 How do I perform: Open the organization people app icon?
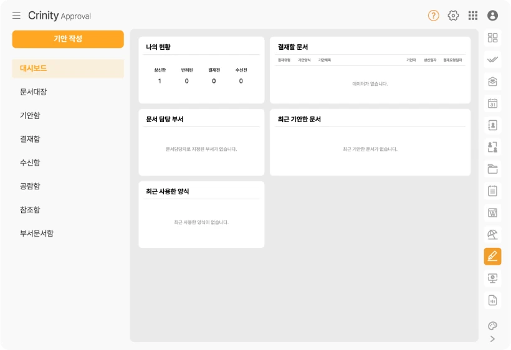492,147
